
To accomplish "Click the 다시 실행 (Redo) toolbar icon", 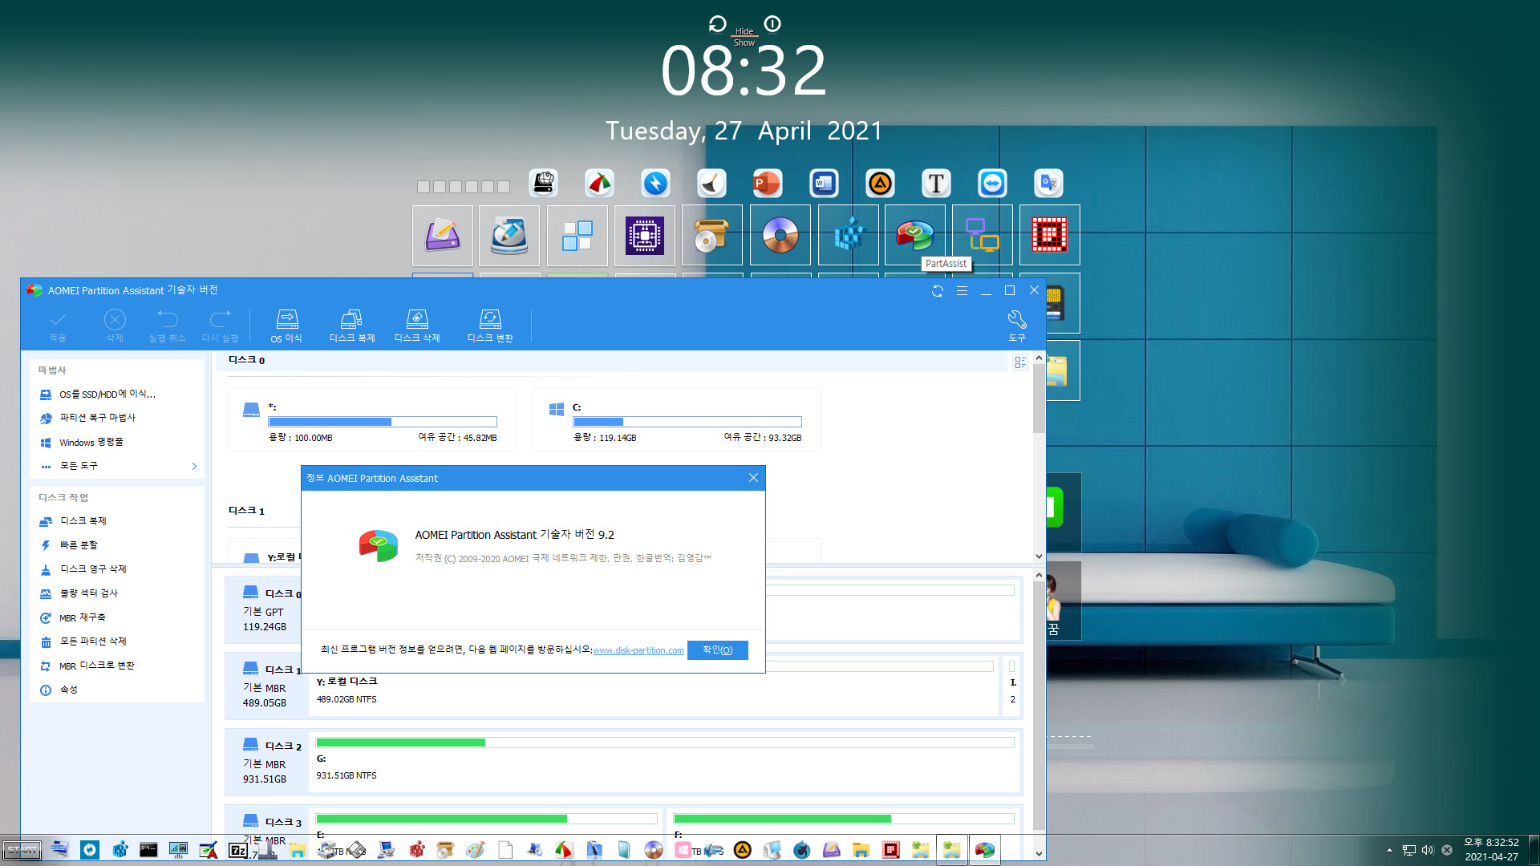I will click(x=220, y=326).
